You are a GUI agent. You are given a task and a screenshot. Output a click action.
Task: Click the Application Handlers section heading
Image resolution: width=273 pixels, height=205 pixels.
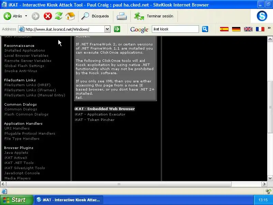click(23, 123)
